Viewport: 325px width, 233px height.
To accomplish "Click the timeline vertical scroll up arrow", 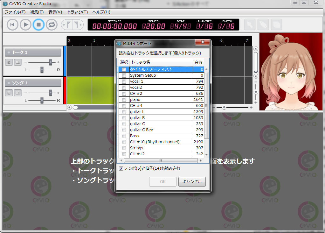I will point(256,49).
